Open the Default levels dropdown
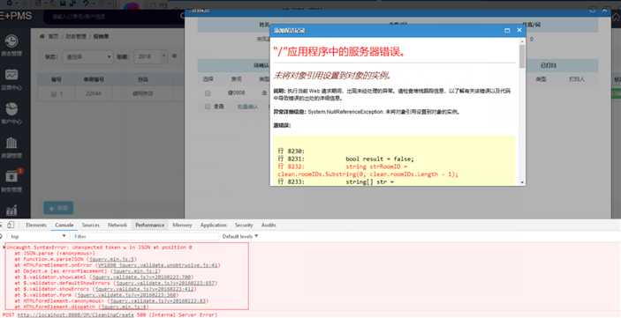This screenshot has width=621, height=318. pyautogui.click(x=240, y=236)
